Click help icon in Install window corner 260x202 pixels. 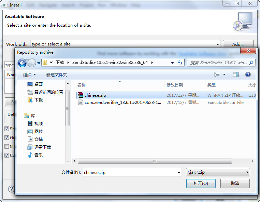pyautogui.click(x=11, y=189)
